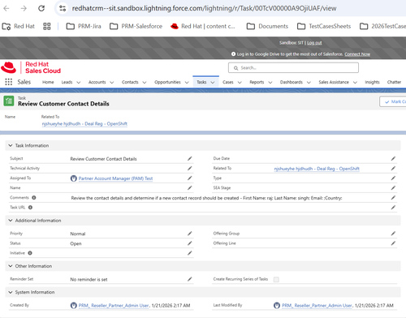This screenshot has height=318, width=406.
Task: Collapse the Task Information section
Action: 11,145
